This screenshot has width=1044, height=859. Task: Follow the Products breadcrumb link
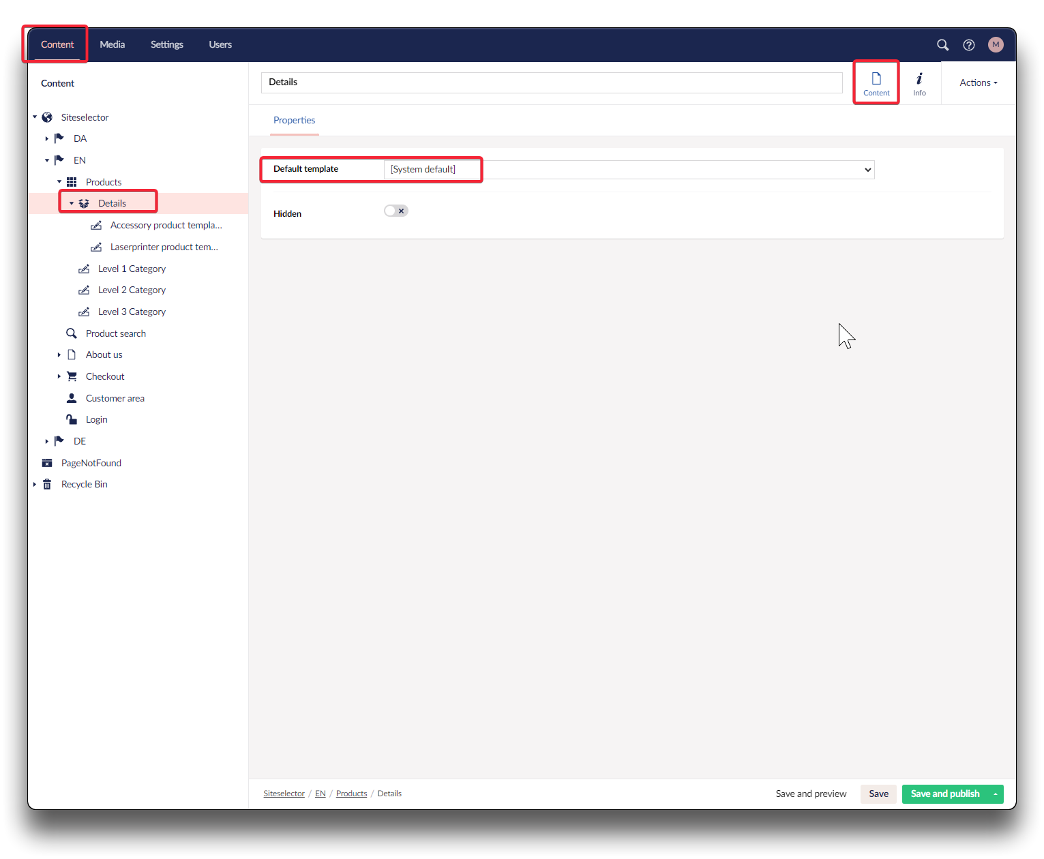pyautogui.click(x=352, y=794)
